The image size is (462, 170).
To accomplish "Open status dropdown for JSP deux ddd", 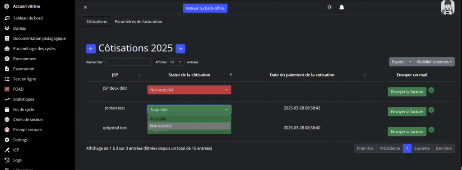I will tap(189, 90).
